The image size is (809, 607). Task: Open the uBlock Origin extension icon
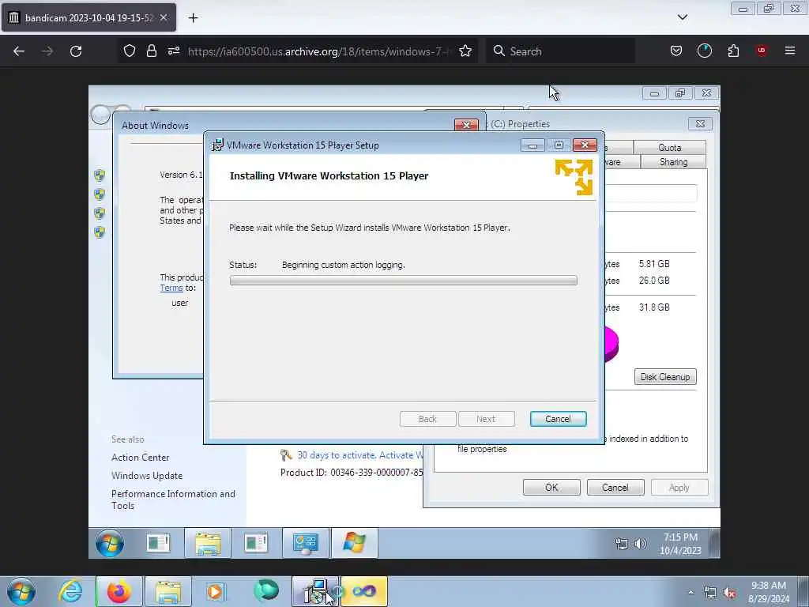pos(761,51)
